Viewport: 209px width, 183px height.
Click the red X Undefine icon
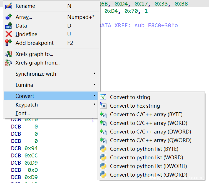click(x=9, y=34)
